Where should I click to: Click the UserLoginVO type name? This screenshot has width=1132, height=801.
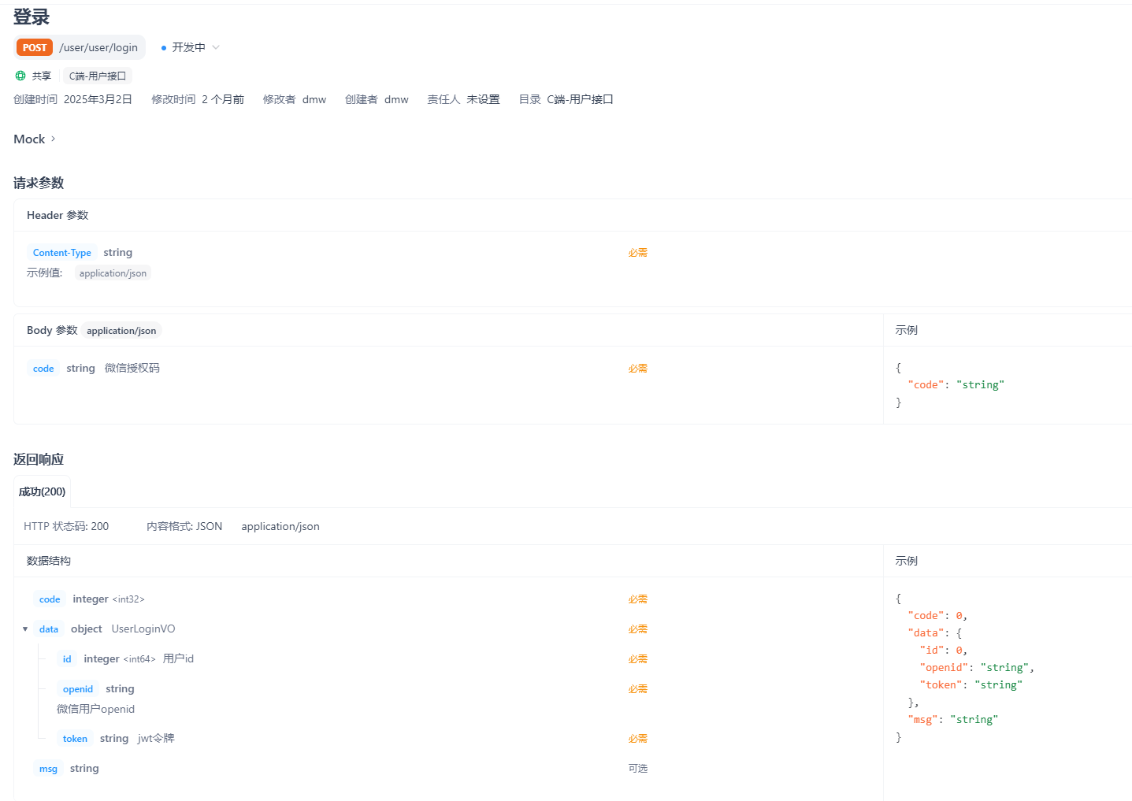(143, 629)
